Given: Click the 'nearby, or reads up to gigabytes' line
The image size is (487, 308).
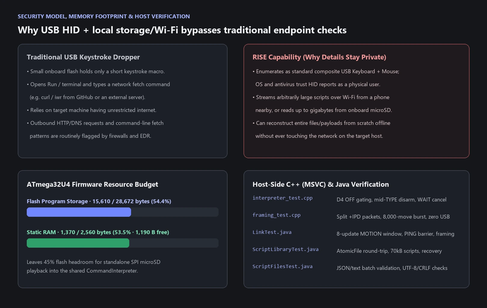Looking at the screenshot, I should [x=324, y=110].
